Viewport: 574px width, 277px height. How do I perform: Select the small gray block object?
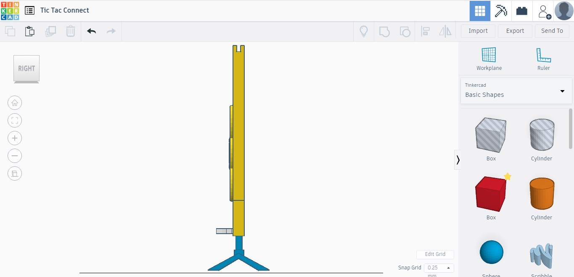(x=224, y=231)
